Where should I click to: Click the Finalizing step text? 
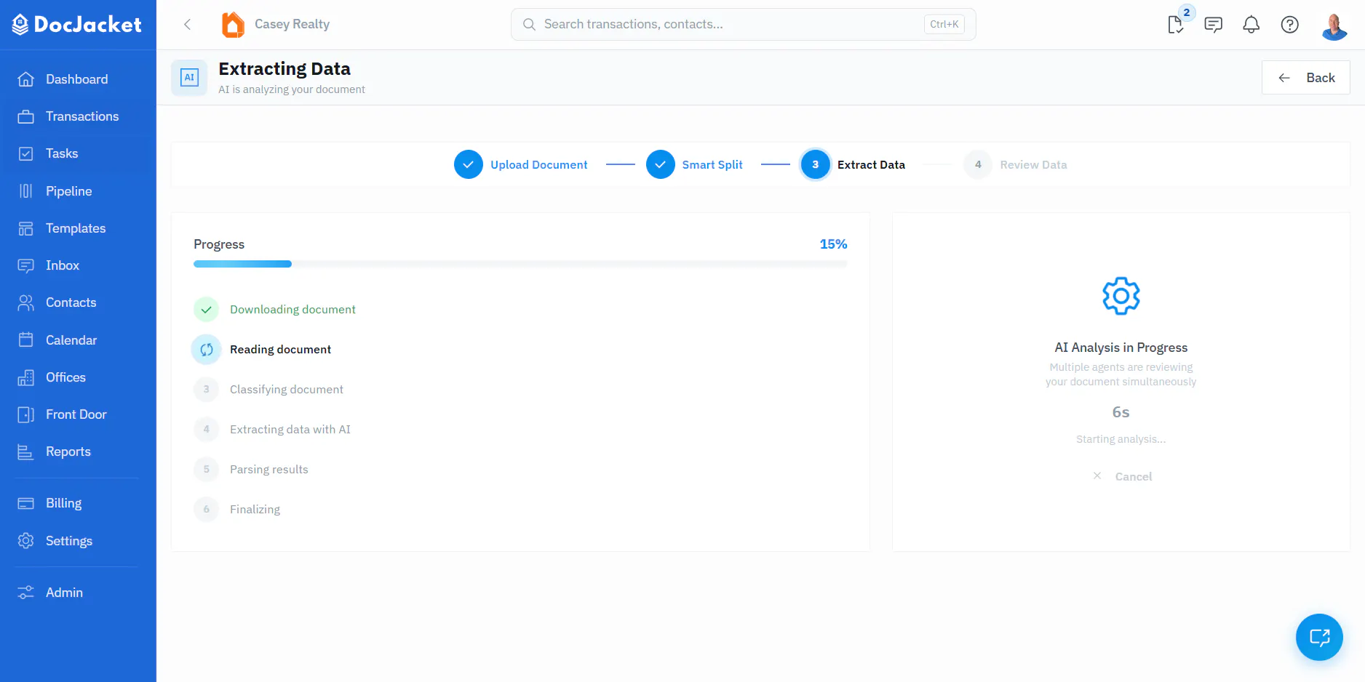pyautogui.click(x=255, y=510)
